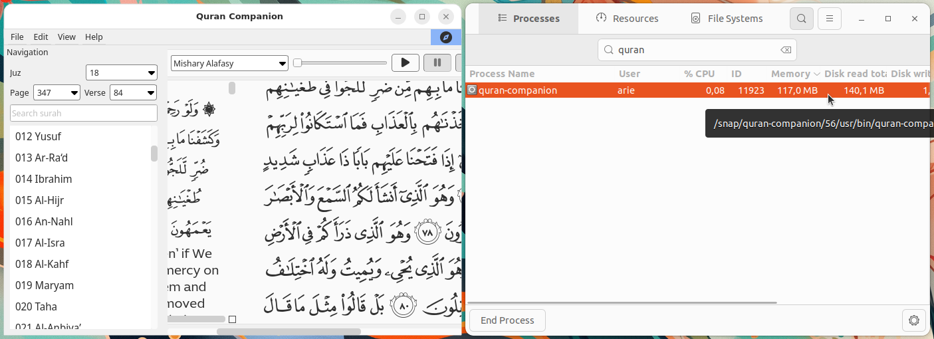Toggle search in System Monitor

[802, 19]
